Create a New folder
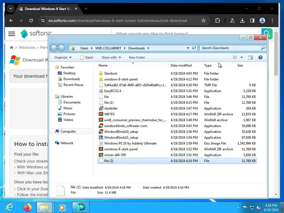The width and height of the screenshot is (284, 213). (137, 57)
